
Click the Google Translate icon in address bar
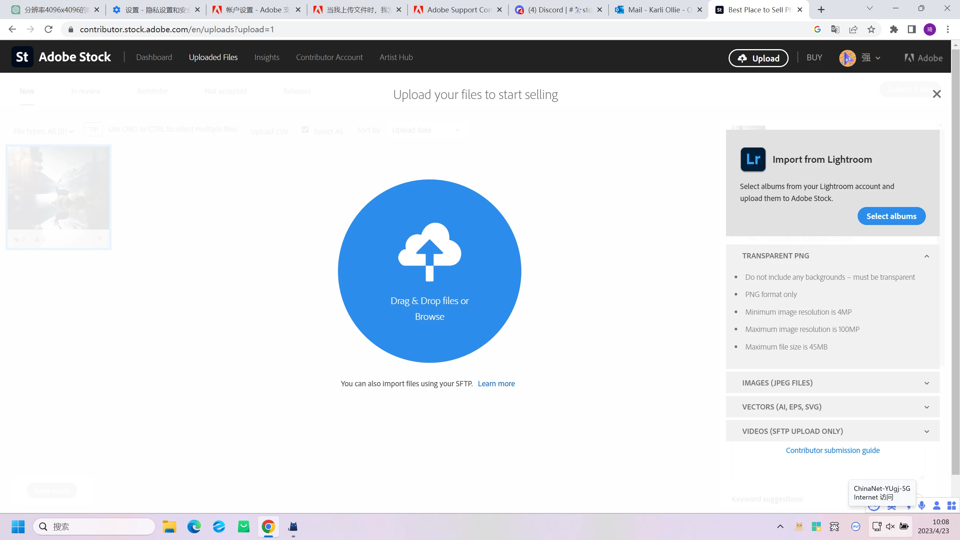click(x=835, y=29)
